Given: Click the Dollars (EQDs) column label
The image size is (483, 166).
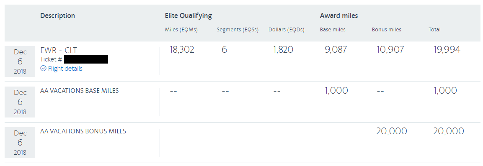Looking at the screenshot, I should tap(287, 30).
